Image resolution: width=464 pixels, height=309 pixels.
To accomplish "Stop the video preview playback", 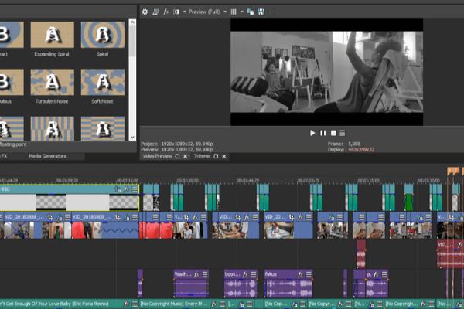I will click(x=333, y=133).
